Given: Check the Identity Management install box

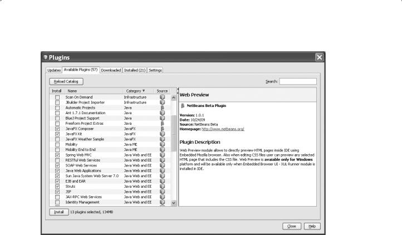Looking at the screenshot, I should (x=57, y=202).
